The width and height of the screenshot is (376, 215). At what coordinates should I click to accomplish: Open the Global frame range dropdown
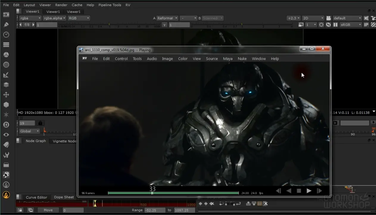(x=29, y=131)
